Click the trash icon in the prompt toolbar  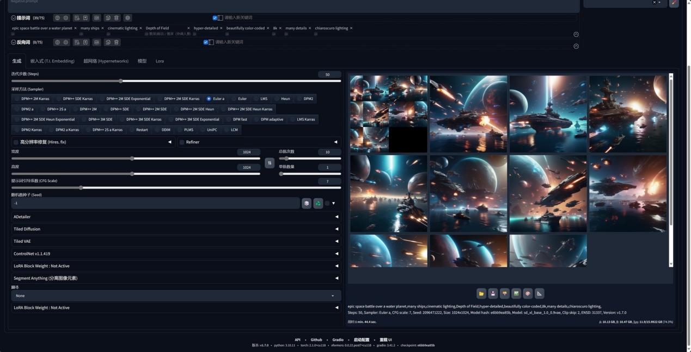[x=117, y=18]
